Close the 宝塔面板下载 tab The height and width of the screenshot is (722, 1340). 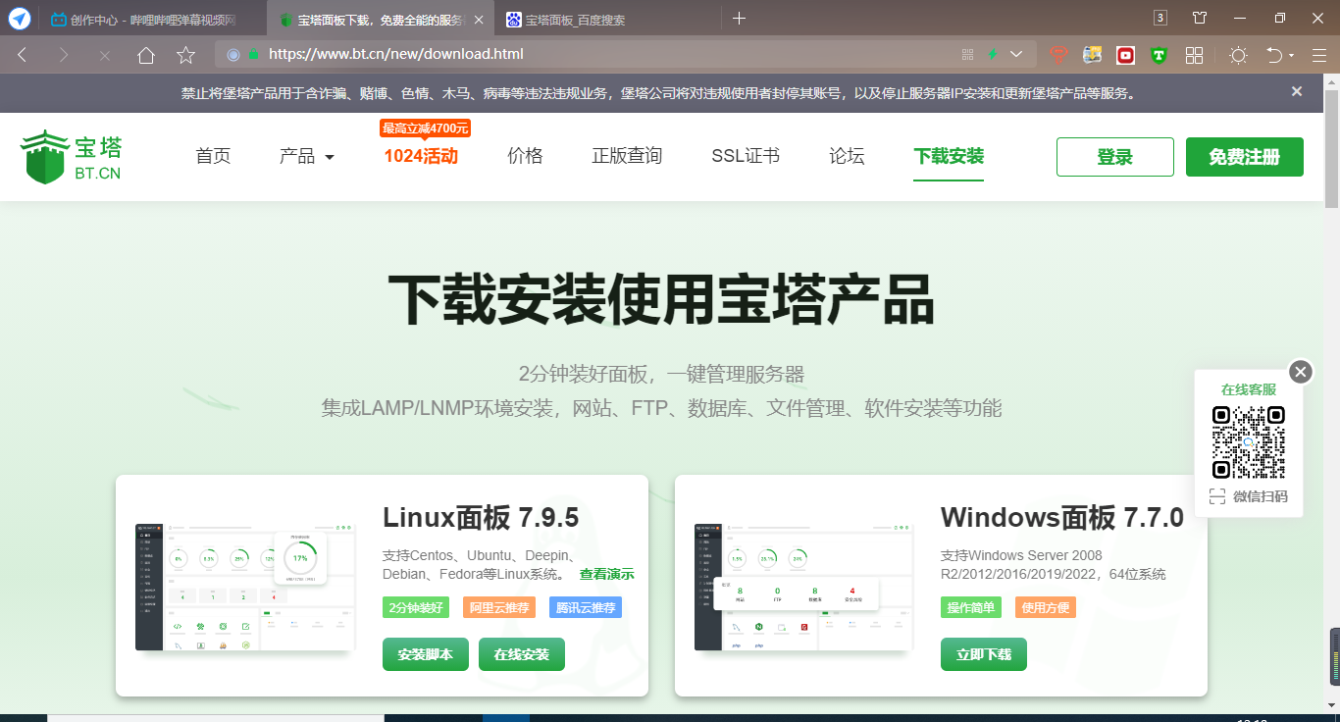pos(479,20)
